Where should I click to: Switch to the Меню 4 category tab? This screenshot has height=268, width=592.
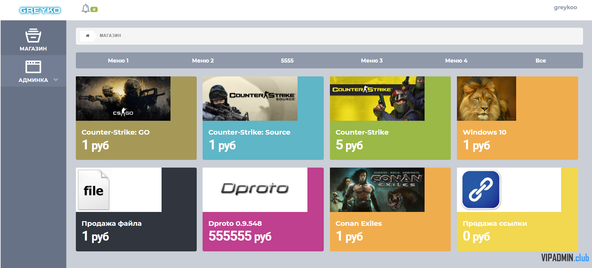click(x=456, y=61)
